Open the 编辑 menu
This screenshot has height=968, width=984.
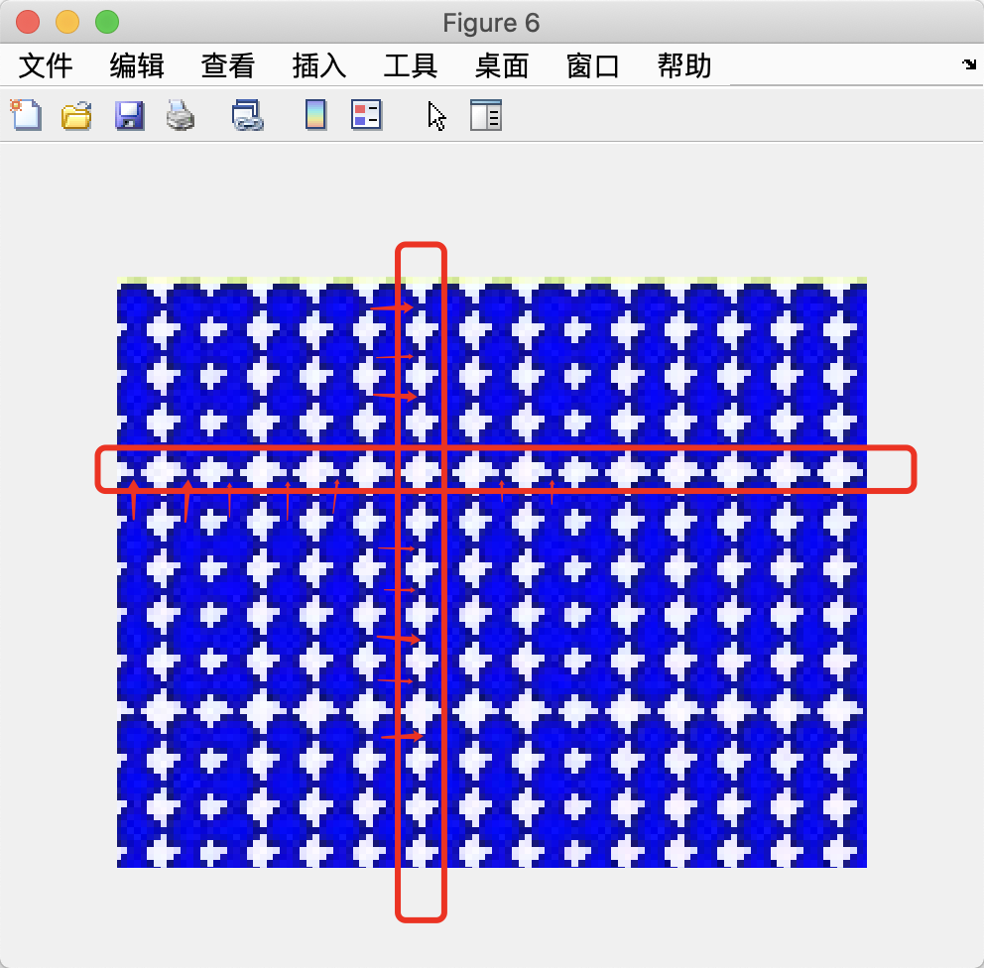pyautogui.click(x=137, y=65)
